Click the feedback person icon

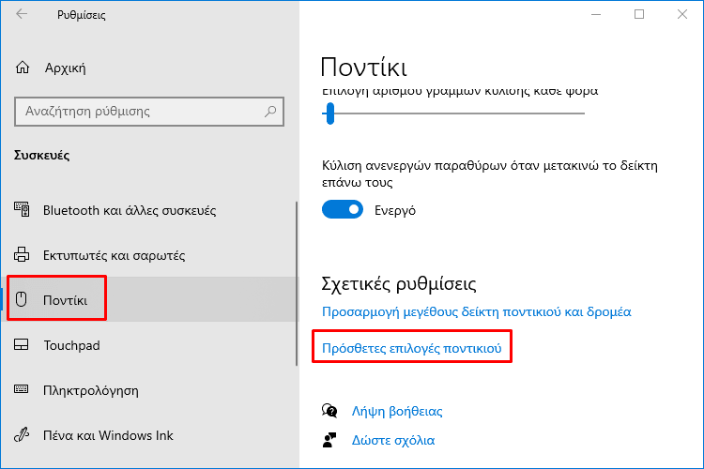tap(329, 440)
